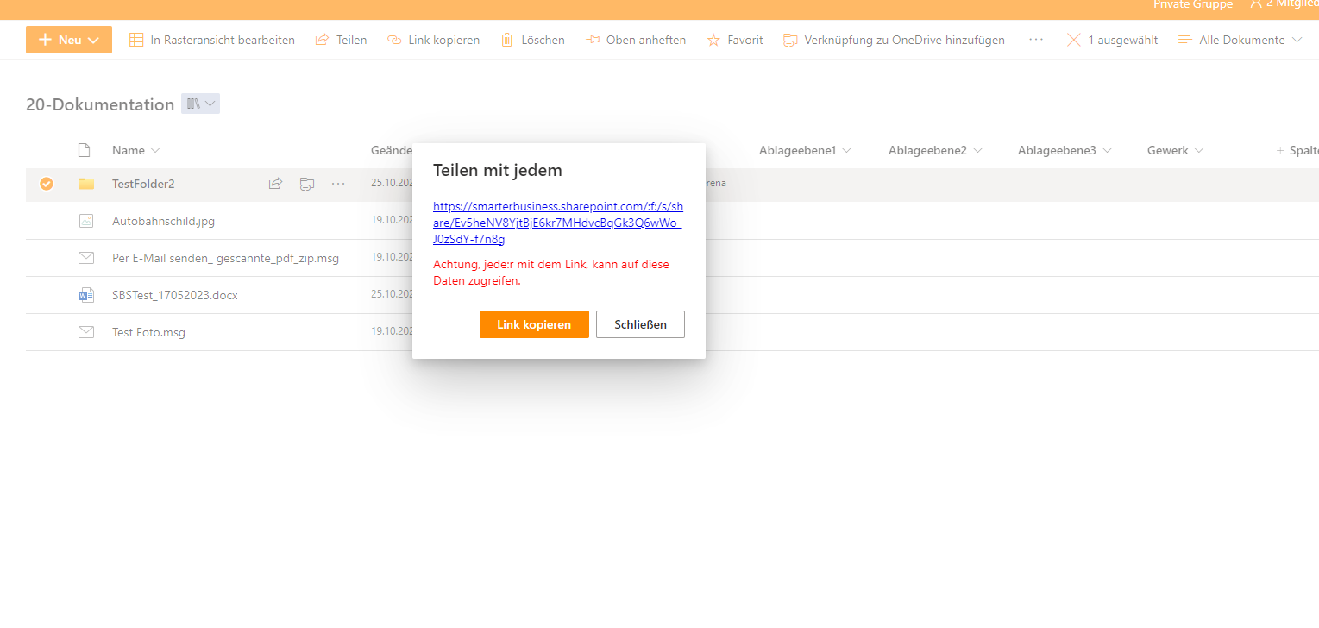The height and width of the screenshot is (628, 1319).
Task: Deselect the TestFolder2 selection checkmark
Action: pos(46,183)
